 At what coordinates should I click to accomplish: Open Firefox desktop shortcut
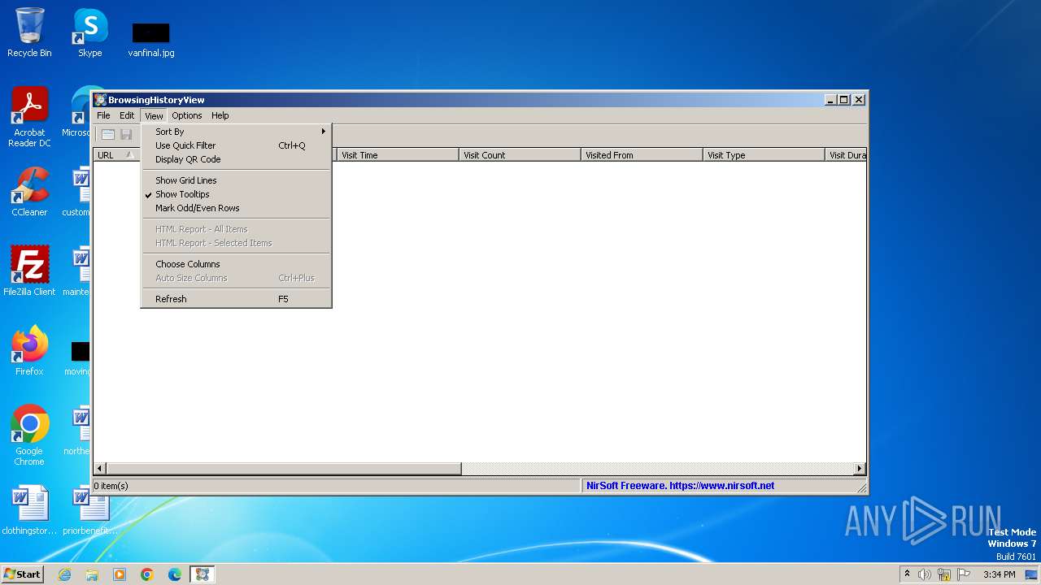click(x=29, y=351)
